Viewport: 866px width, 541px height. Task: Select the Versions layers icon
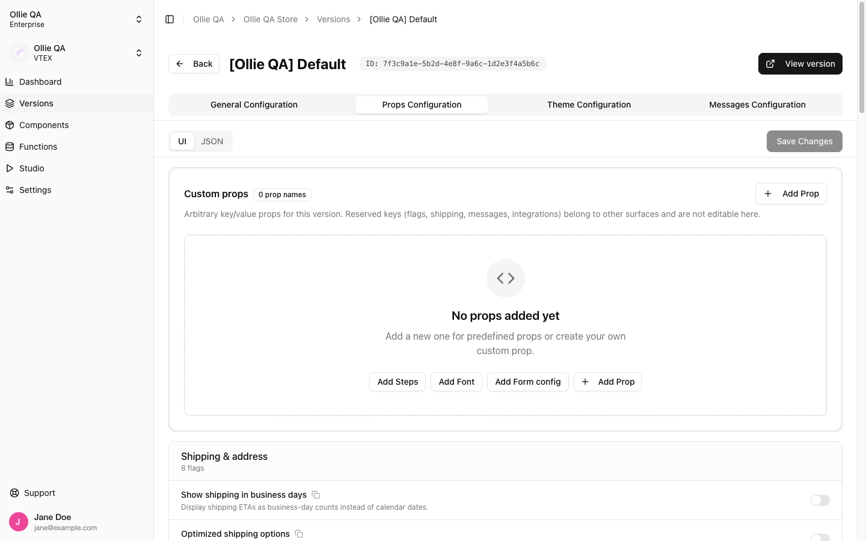pyautogui.click(x=10, y=103)
